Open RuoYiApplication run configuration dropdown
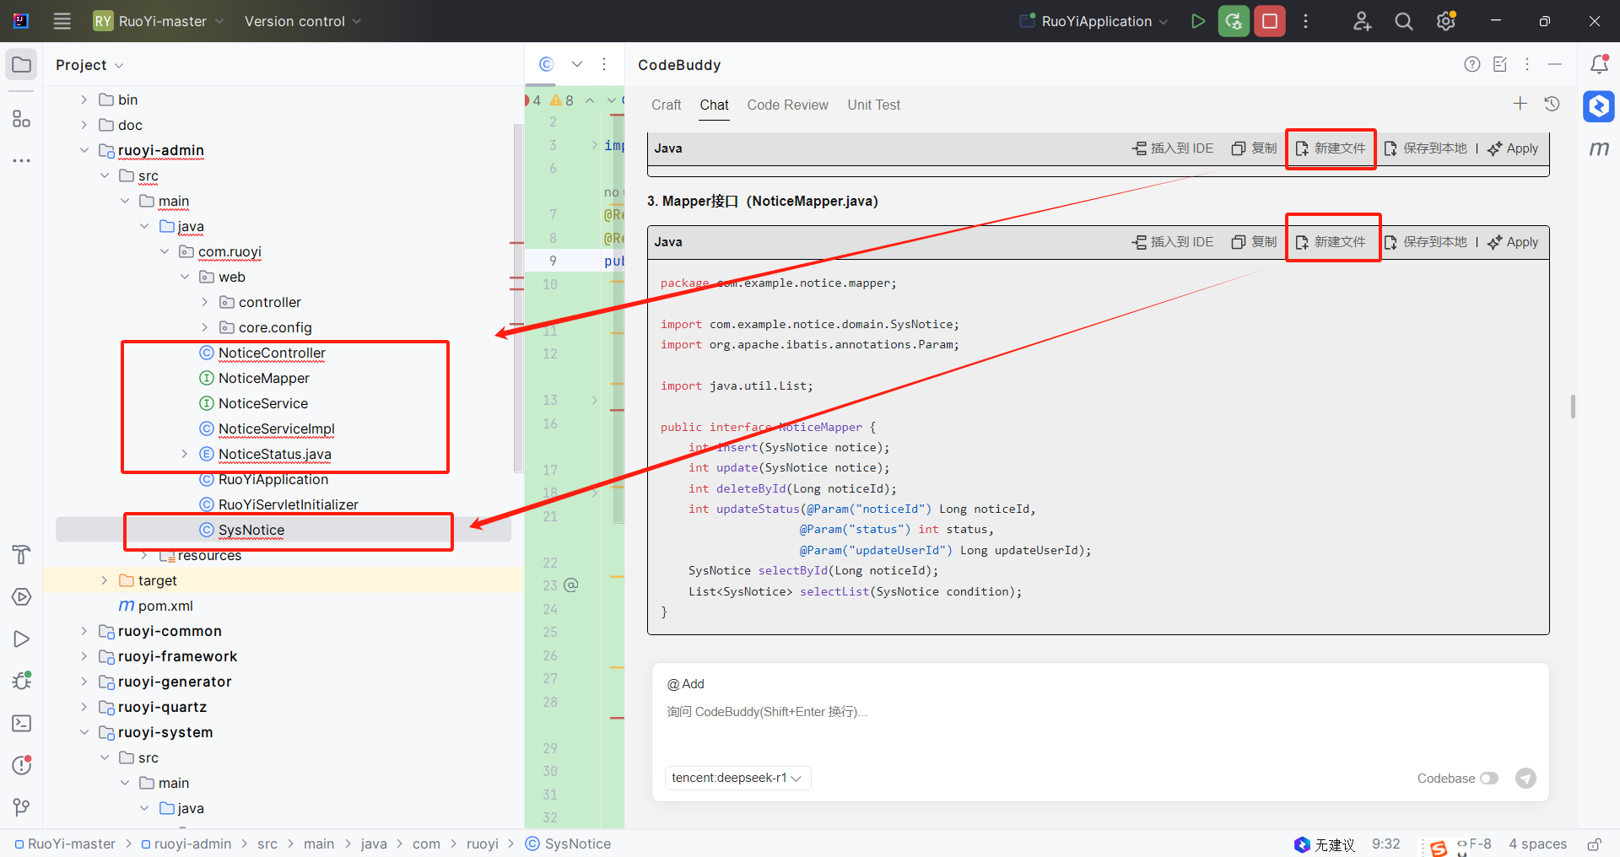The image size is (1620, 857). click(x=1094, y=21)
